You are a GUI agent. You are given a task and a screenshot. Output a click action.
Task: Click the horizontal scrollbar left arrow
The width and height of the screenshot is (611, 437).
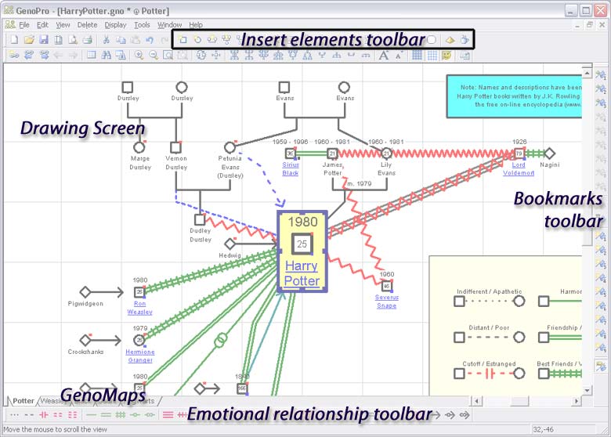[475, 401]
